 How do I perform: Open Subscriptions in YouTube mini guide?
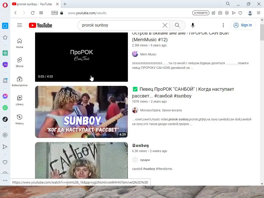point(20,81)
